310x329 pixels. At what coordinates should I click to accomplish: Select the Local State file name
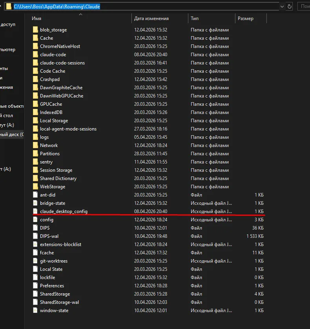click(x=51, y=269)
